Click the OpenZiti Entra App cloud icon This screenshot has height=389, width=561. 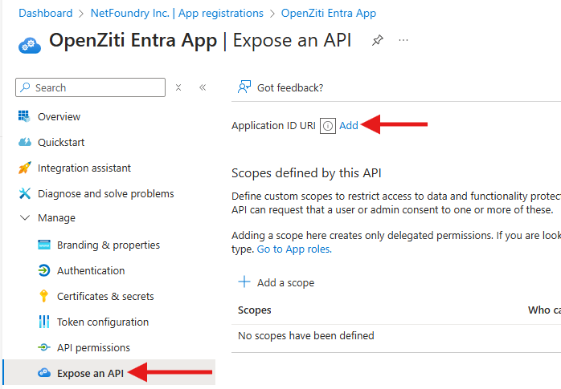click(30, 43)
